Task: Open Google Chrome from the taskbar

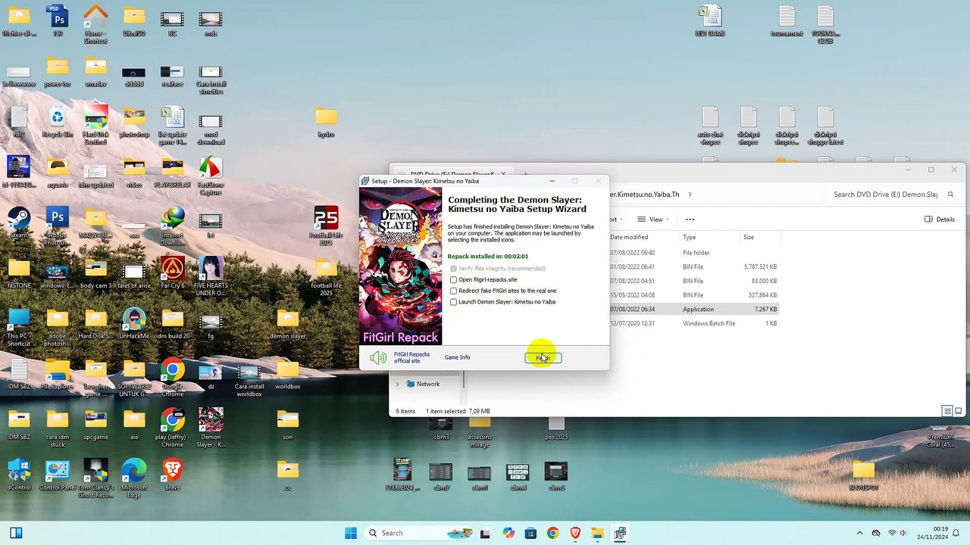Action: pyautogui.click(x=552, y=533)
